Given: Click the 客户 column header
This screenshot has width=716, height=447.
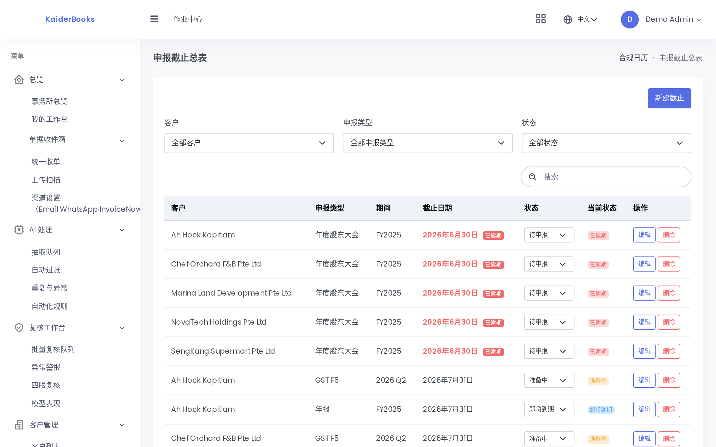Looking at the screenshot, I should pos(178,208).
